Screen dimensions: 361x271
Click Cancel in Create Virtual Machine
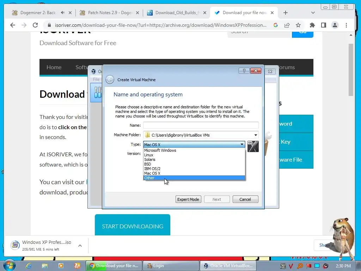tap(245, 199)
